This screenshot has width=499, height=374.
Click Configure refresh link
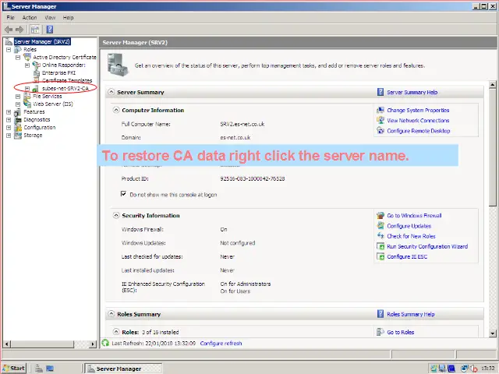click(221, 344)
